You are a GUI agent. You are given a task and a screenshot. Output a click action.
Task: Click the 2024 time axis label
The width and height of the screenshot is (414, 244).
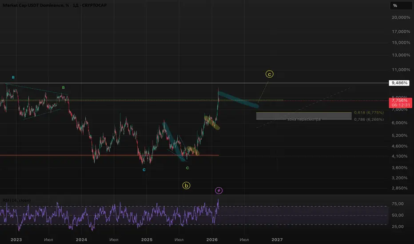81,240
